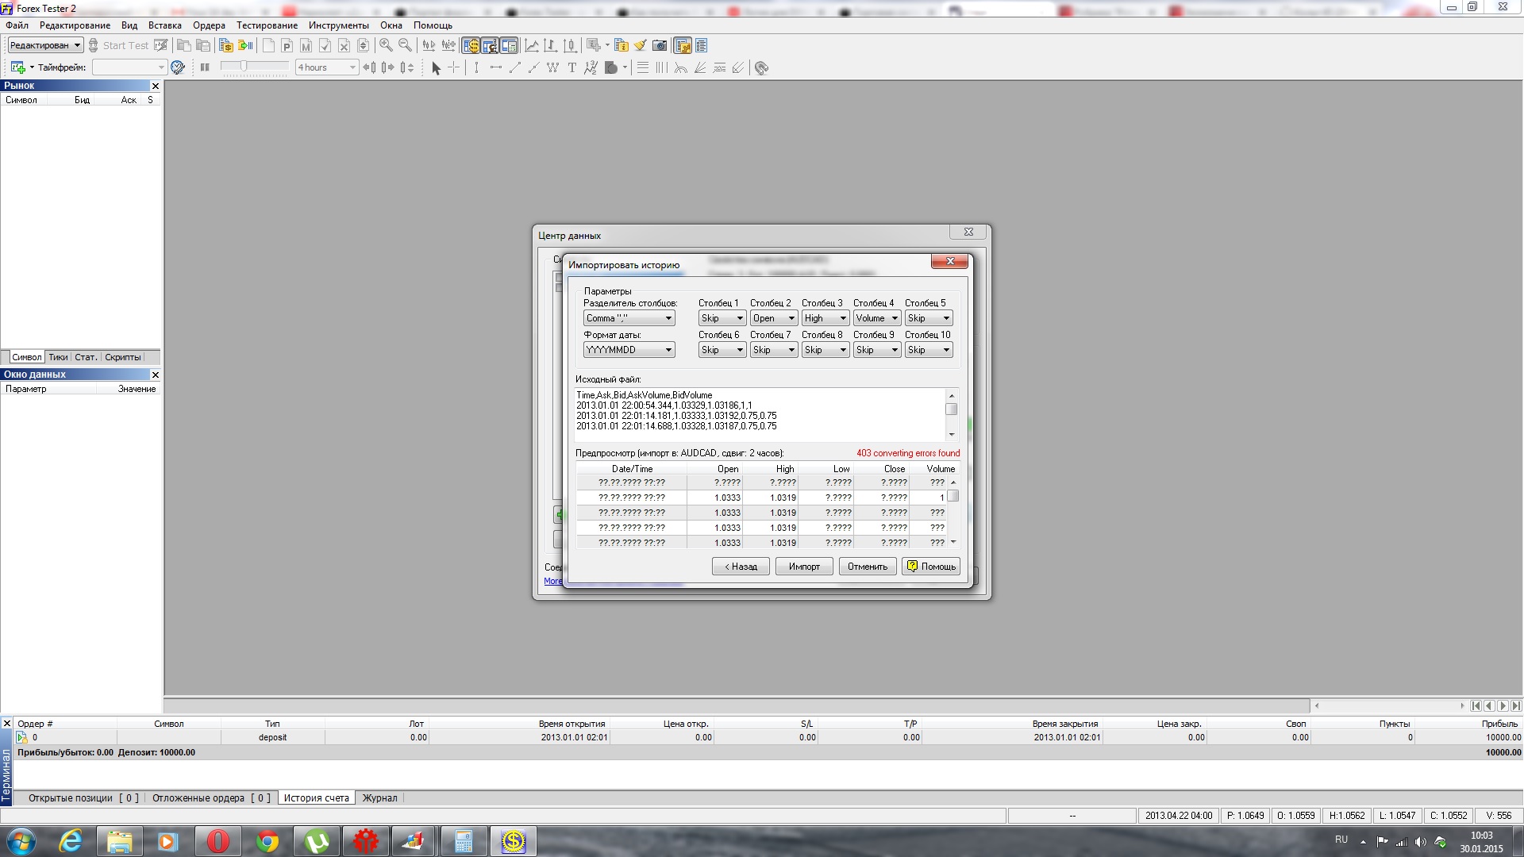The height and width of the screenshot is (857, 1524).
Task: Open the date format YYYYMMDD dropdown
Action: (x=629, y=350)
